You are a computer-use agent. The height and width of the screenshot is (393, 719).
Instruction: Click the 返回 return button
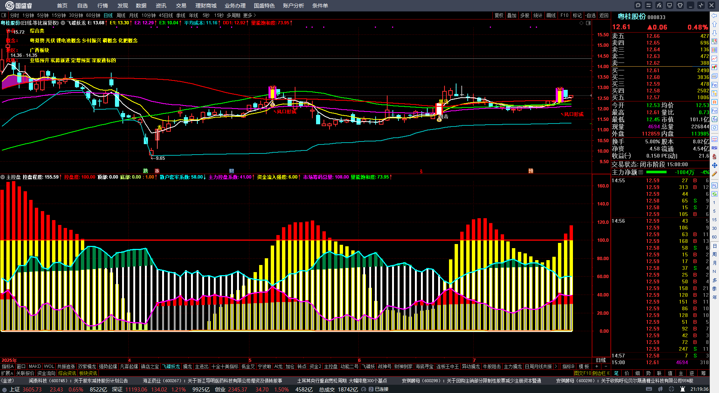tap(604, 15)
